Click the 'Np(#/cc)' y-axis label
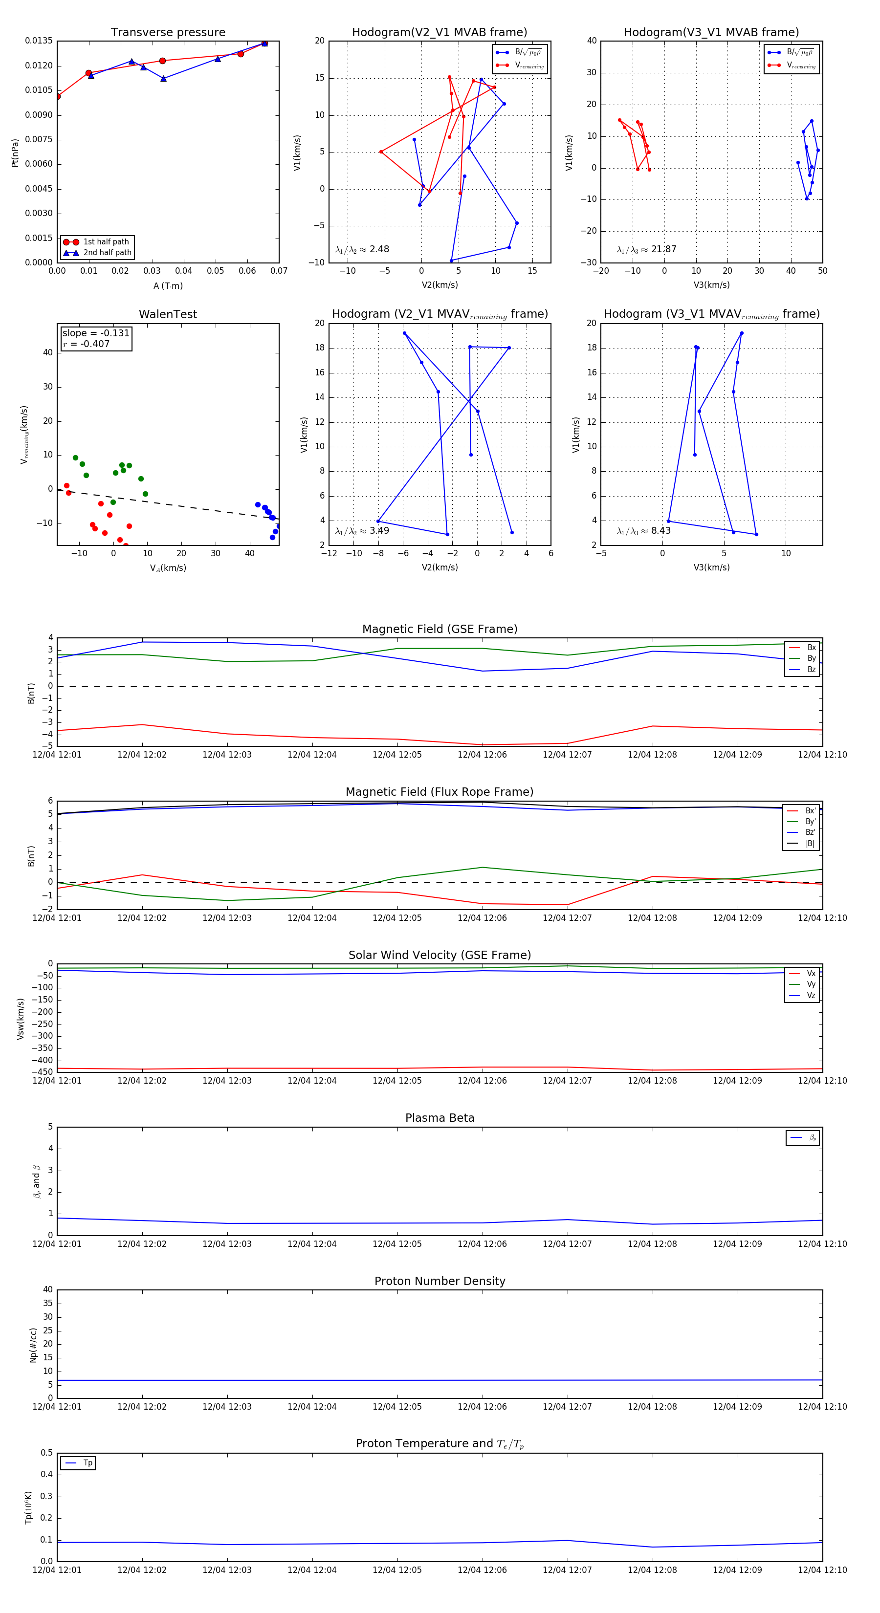Viewport: 880px width, 1613px height. pyautogui.click(x=33, y=1345)
